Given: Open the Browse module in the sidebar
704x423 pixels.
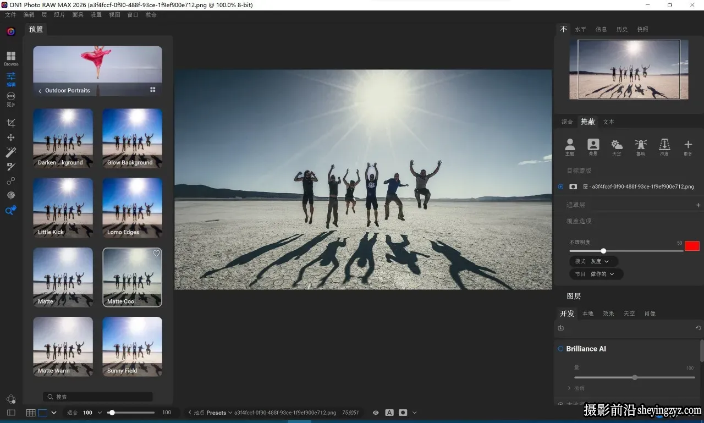Looking at the screenshot, I should (11, 58).
